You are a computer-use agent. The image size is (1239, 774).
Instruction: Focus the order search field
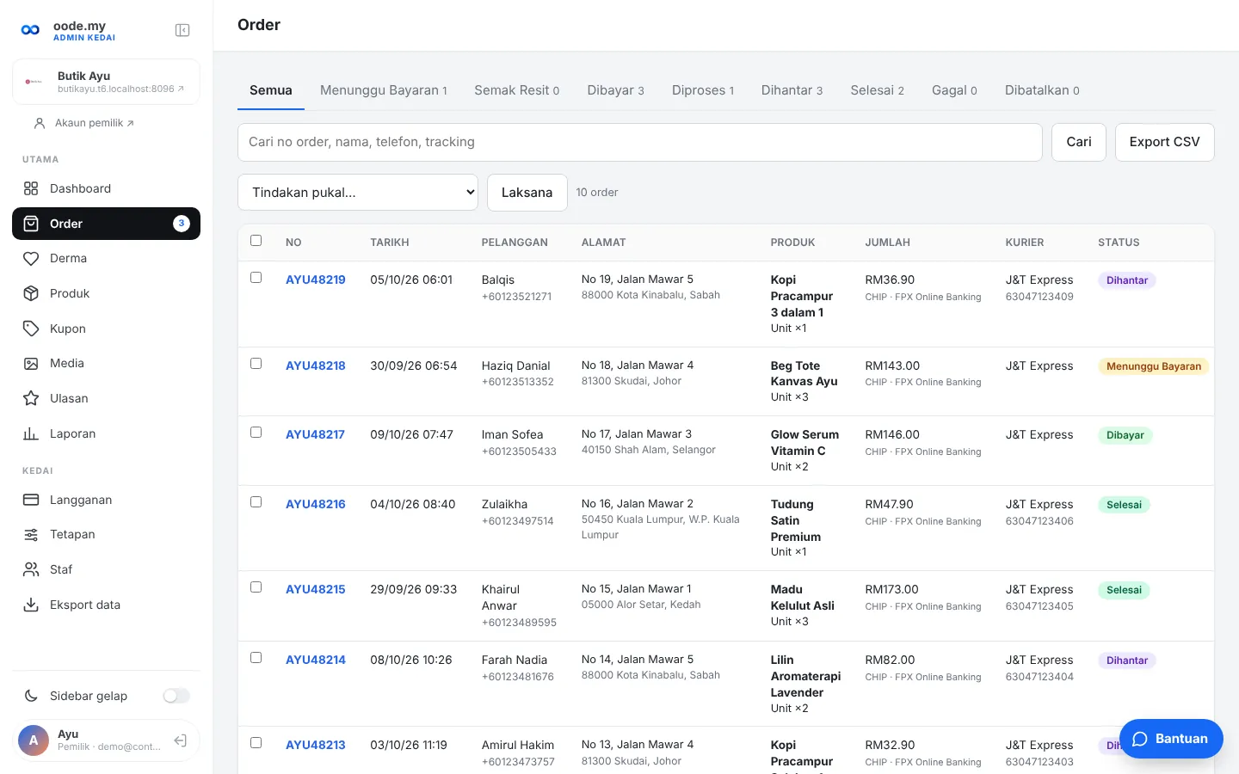pos(639,142)
